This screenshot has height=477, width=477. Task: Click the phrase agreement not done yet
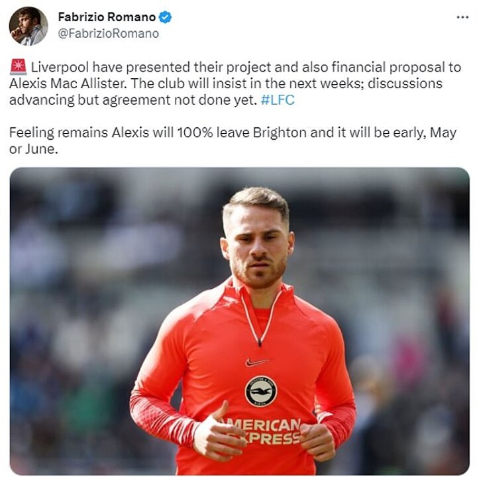(x=180, y=100)
